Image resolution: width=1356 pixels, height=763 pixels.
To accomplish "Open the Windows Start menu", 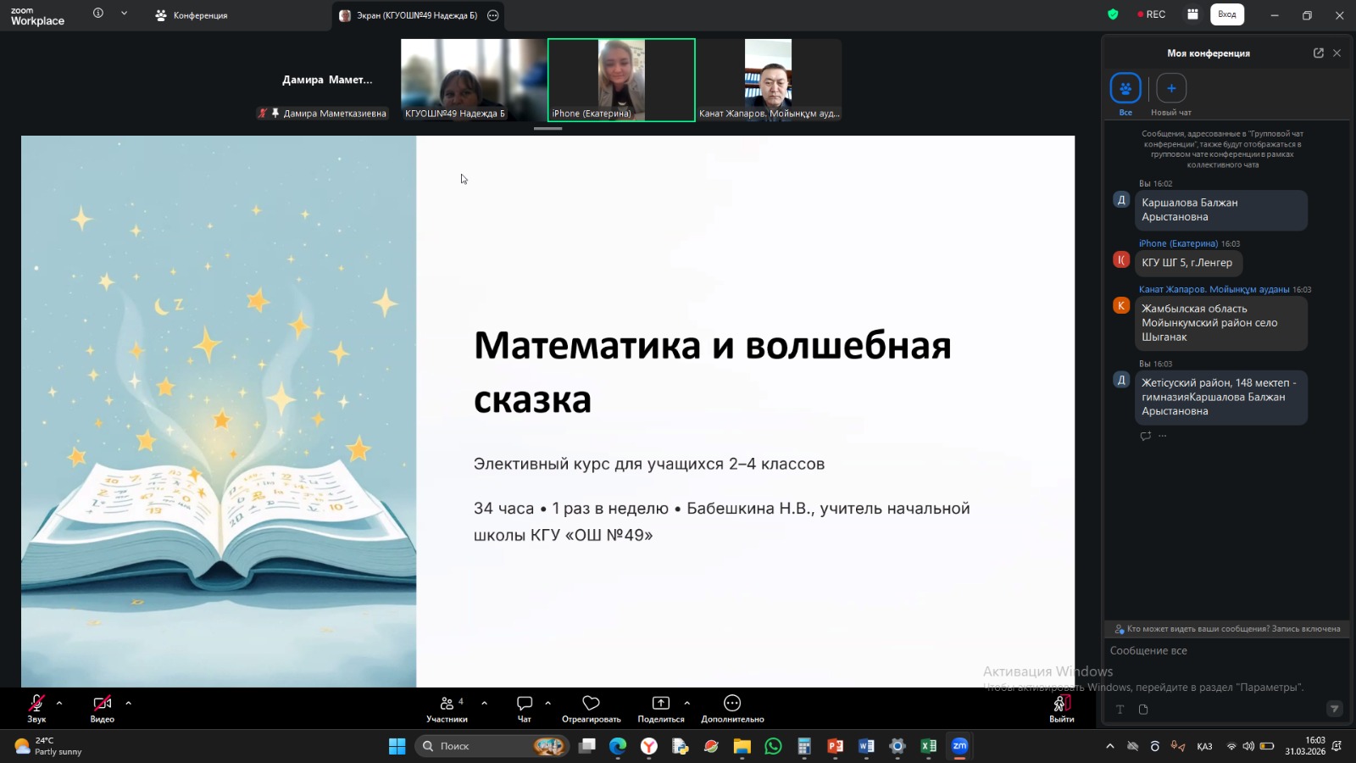I will [397, 746].
